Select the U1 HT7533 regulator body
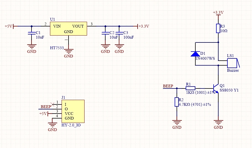 point(68,28)
